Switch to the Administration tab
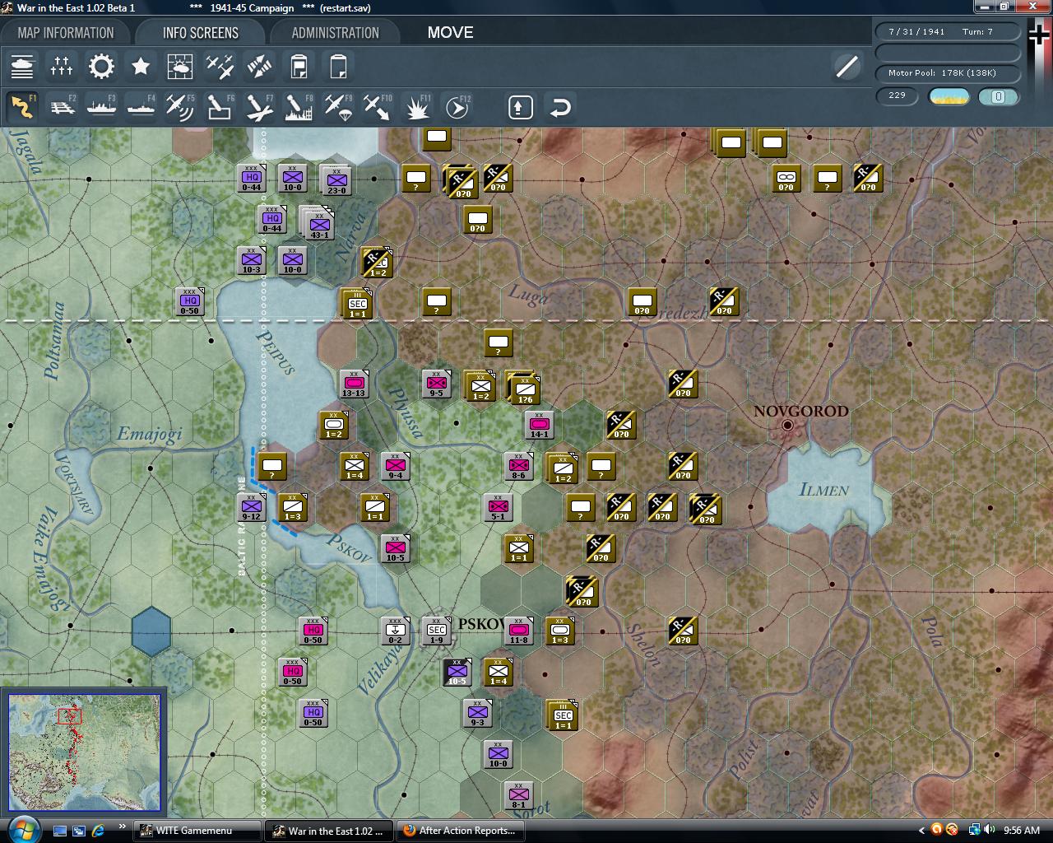 tap(335, 33)
